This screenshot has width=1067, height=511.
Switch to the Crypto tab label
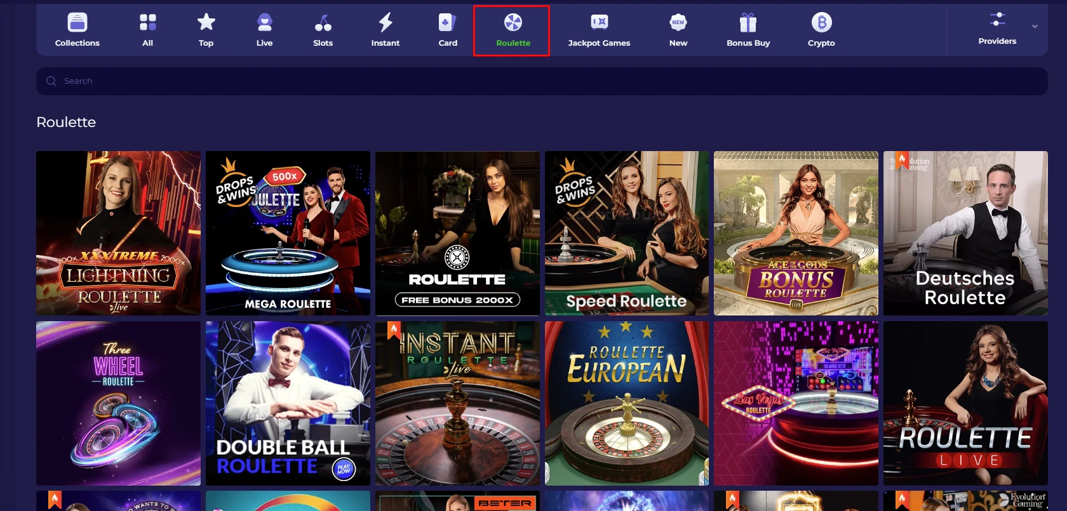tap(821, 43)
